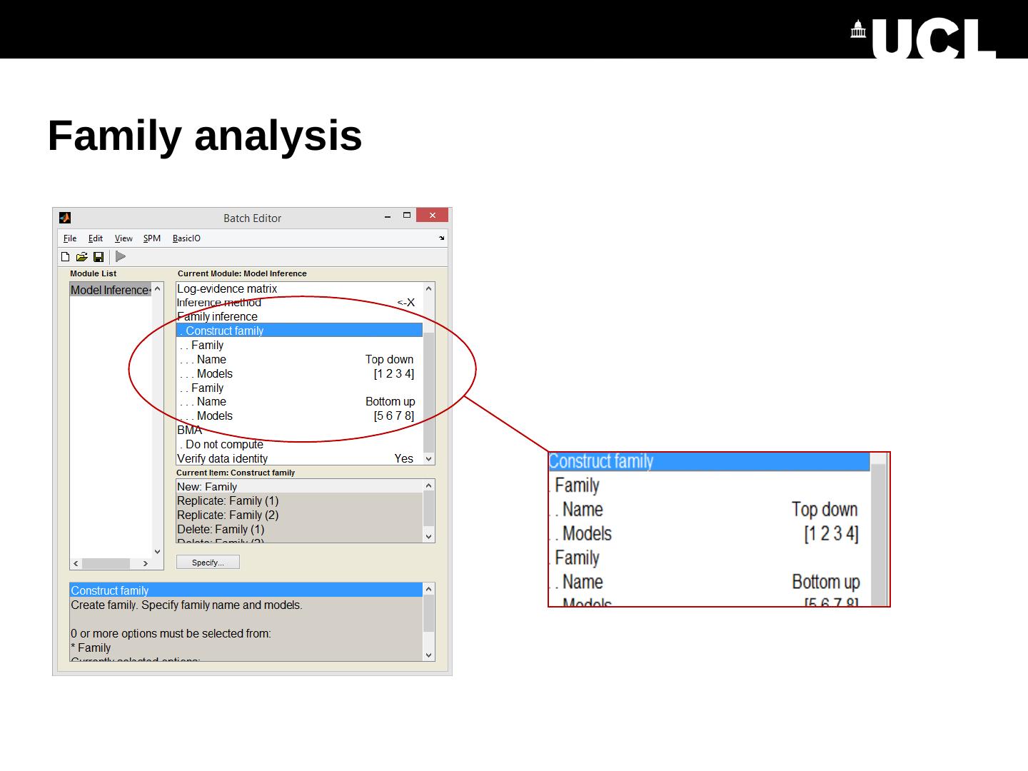Screen dimensions: 1028x771
Task: Select the Models row with value [5 6 7 8]
Action: [x=300, y=416]
